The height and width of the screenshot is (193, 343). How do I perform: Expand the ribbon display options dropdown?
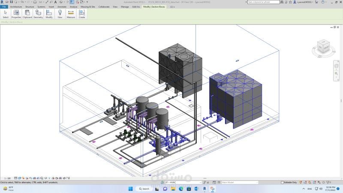point(172,7)
